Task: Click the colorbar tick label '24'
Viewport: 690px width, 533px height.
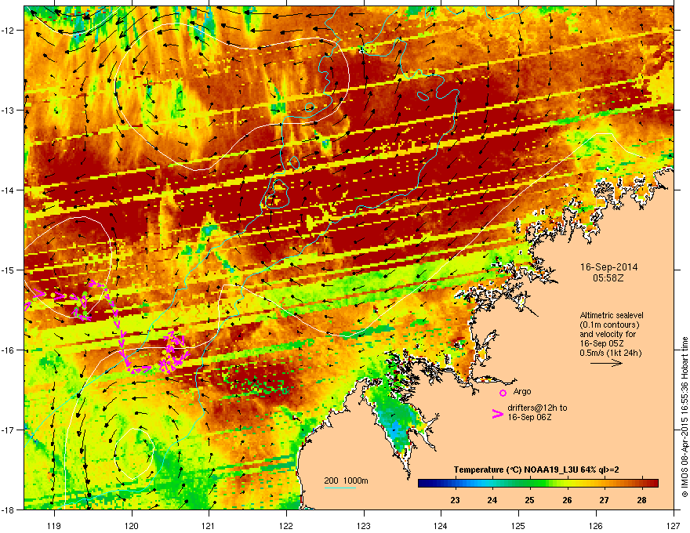Action: point(492,500)
